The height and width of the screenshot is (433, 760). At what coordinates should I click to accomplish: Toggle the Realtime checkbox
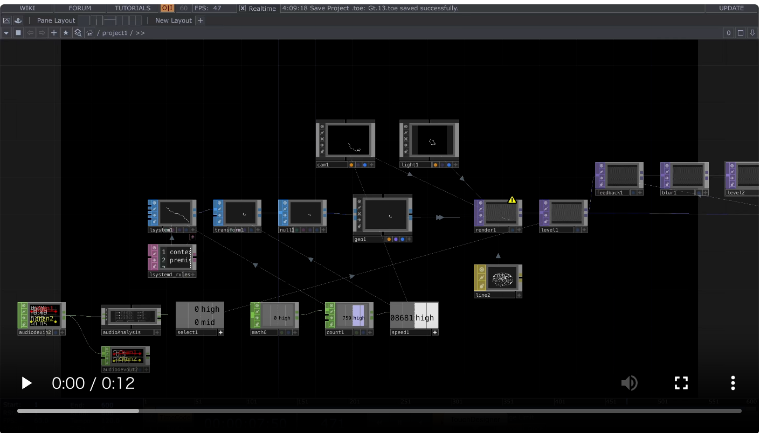[x=243, y=9]
